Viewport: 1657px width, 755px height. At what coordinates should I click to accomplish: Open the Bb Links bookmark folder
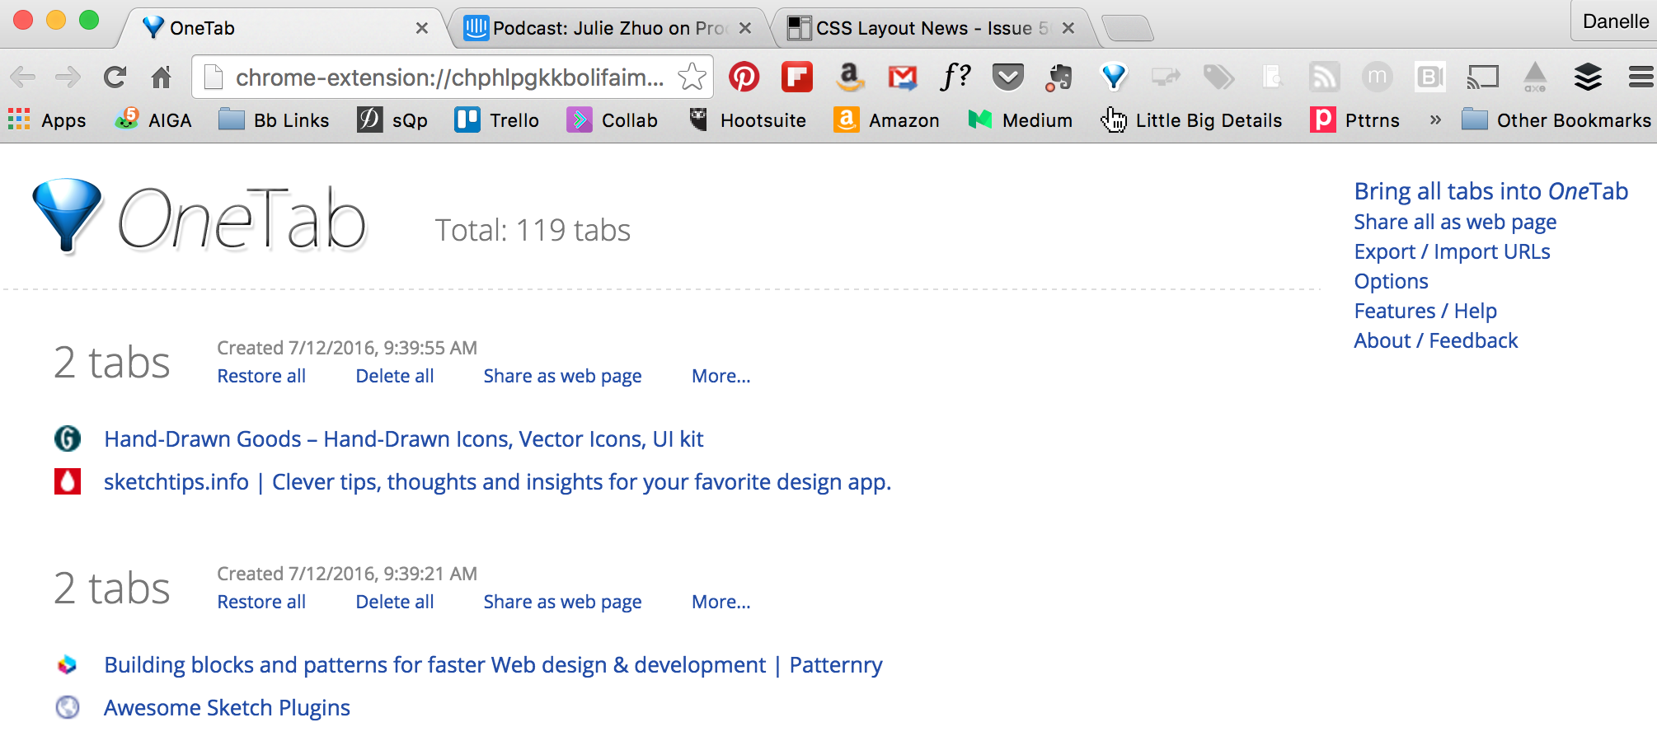[x=274, y=120]
